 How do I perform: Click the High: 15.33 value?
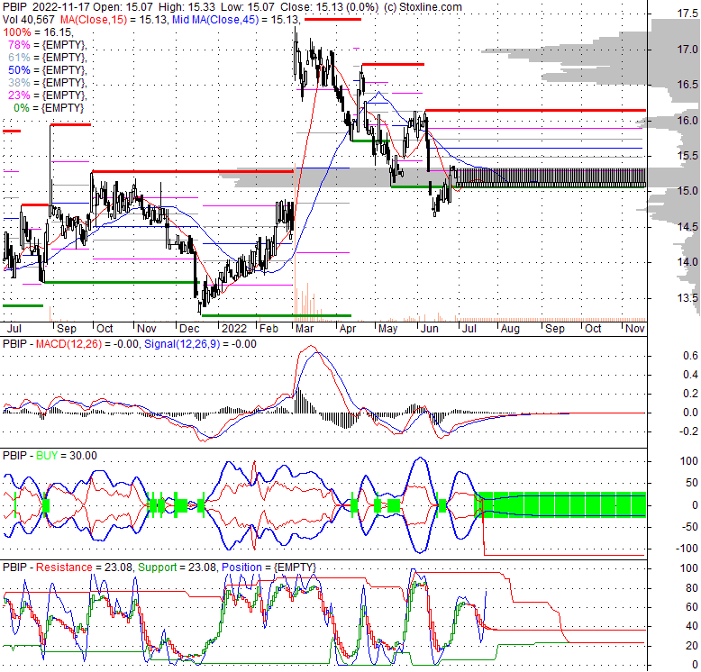(186, 7)
